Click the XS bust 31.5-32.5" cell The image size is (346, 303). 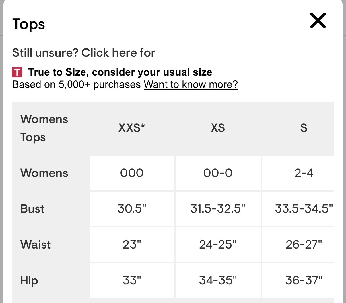[x=218, y=209]
